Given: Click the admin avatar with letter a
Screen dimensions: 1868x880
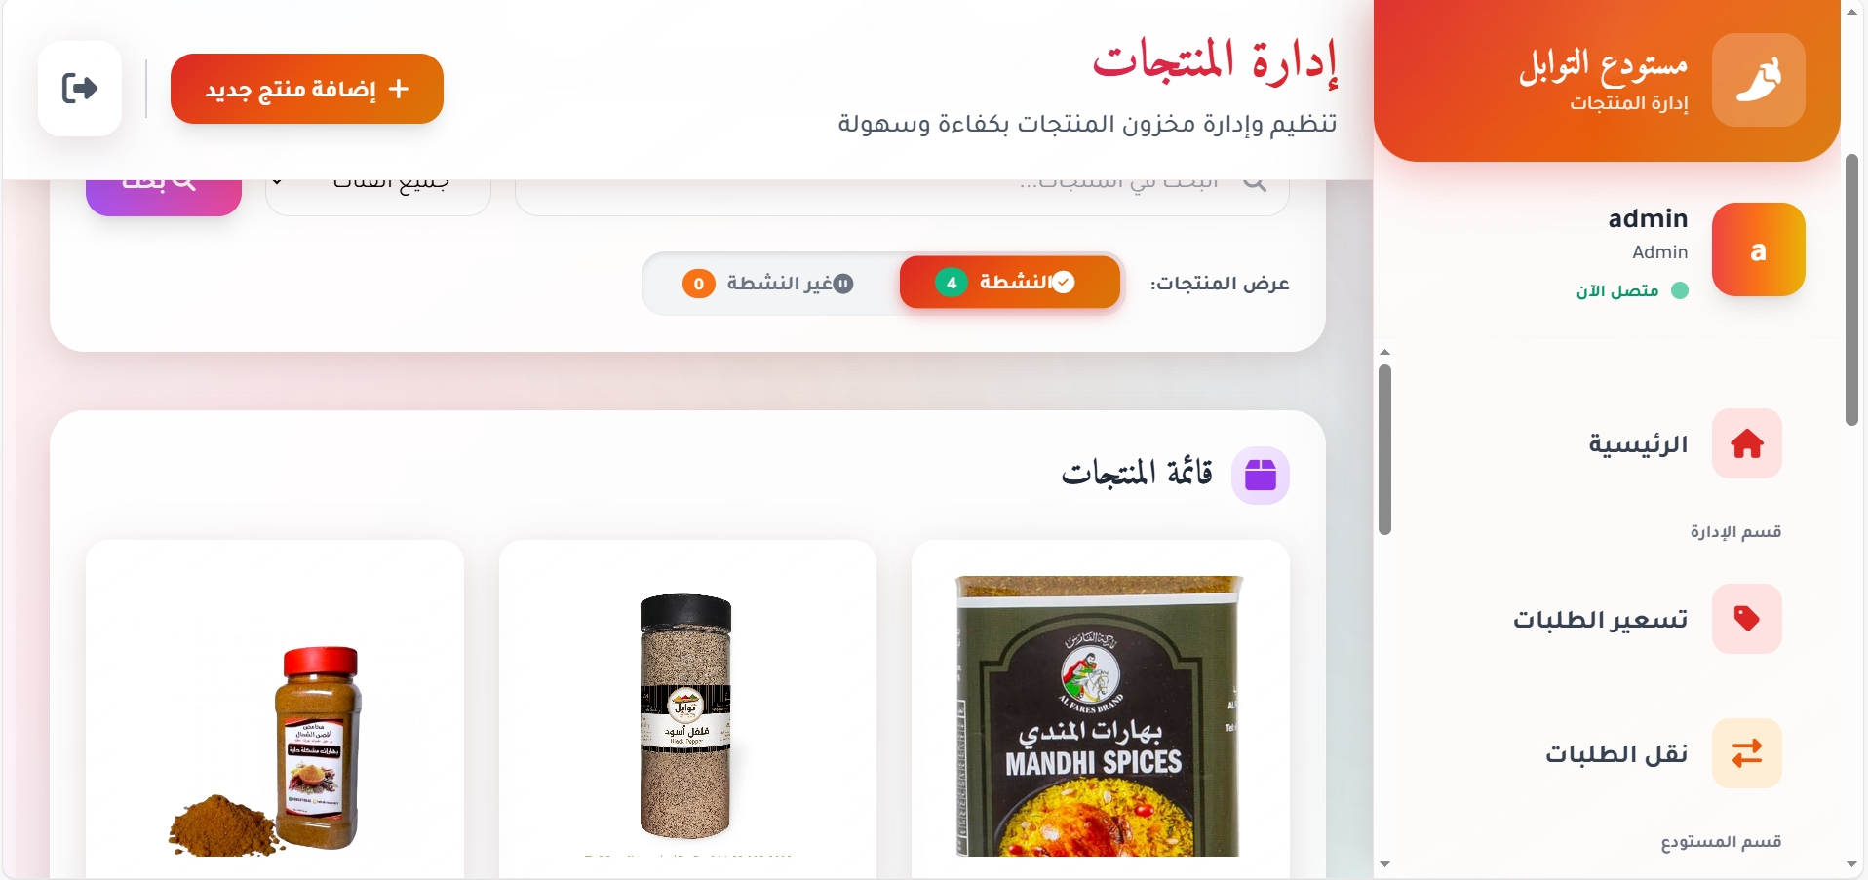Looking at the screenshot, I should pos(1759,249).
